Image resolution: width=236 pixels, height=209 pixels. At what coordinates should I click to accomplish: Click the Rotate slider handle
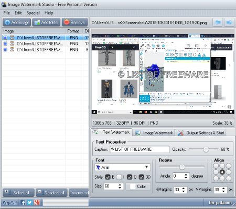[182, 167]
